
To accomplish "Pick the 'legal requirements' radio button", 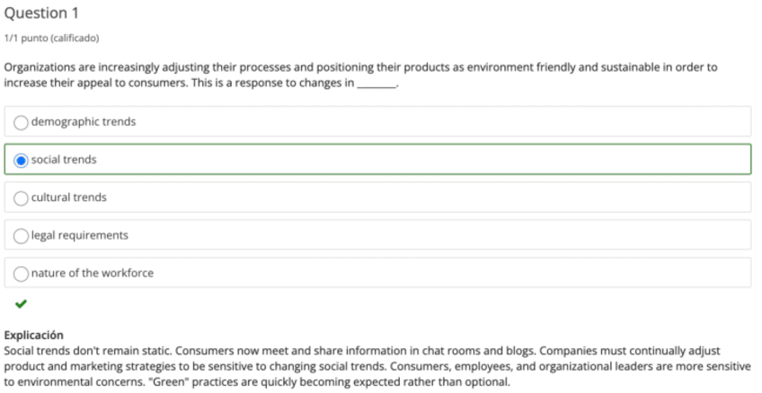I will coord(22,235).
